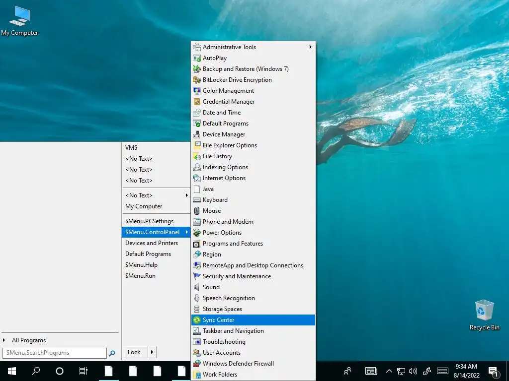509x381 pixels.
Task: Open $Menu.Run entry
Action: (x=156, y=276)
